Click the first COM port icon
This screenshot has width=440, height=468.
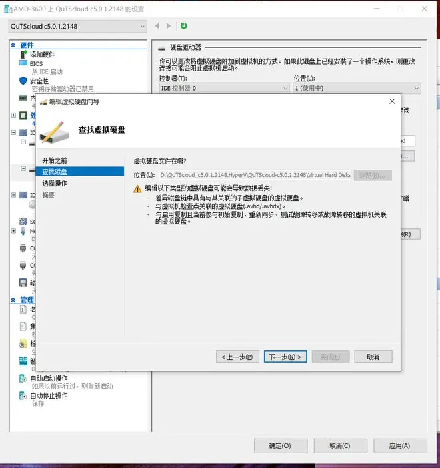[x=23, y=248]
